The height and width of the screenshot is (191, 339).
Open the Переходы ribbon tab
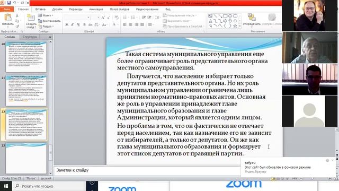76,9
